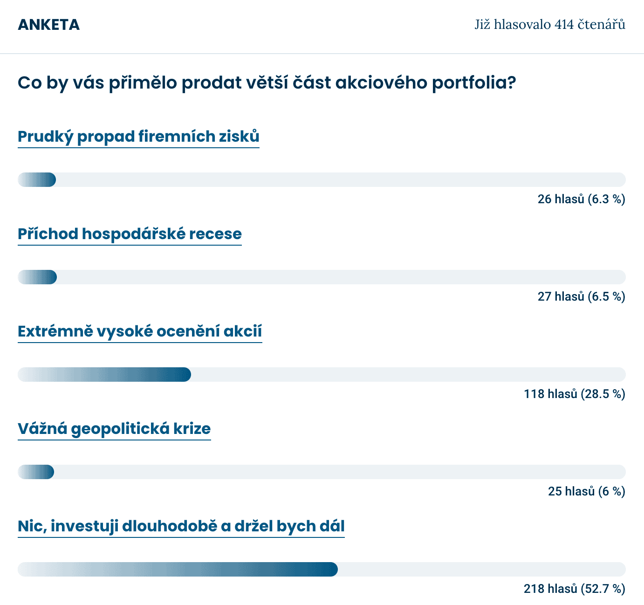Click the filled part of the 52.7 % bar
Image resolution: width=644 pixels, height=605 pixels.
pos(178,570)
